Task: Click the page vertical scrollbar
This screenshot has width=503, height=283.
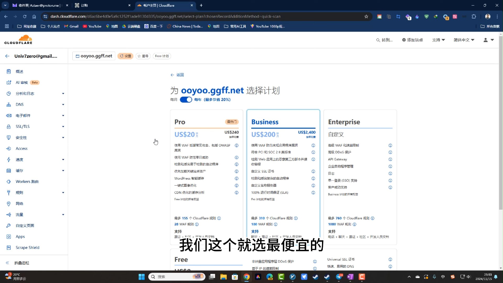Action: pos(501,123)
